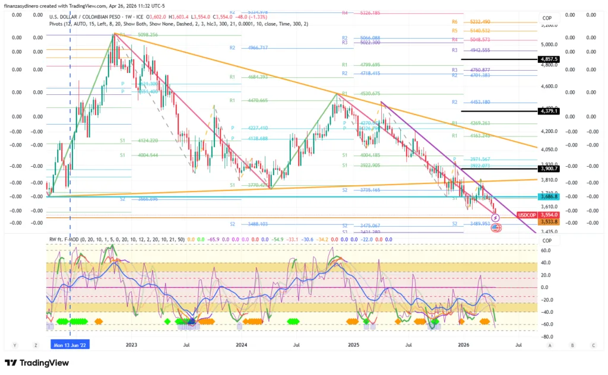Click the circular A button at bottom right
The width and height of the screenshot is (608, 375).
(x=550, y=345)
